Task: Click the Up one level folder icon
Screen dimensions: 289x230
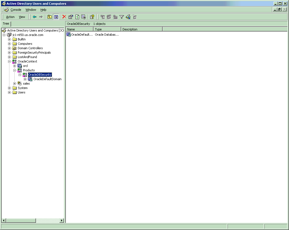Action: tap(50, 17)
